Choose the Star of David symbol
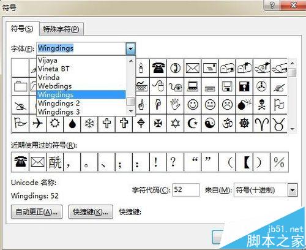The image size is (306, 250). [176, 123]
